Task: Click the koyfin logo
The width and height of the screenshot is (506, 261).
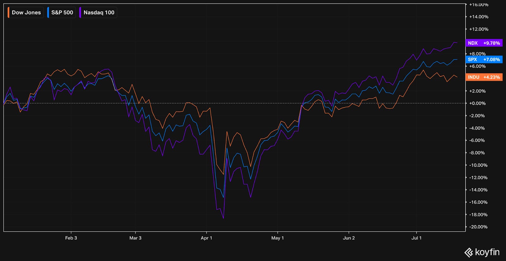Action: (x=482, y=252)
